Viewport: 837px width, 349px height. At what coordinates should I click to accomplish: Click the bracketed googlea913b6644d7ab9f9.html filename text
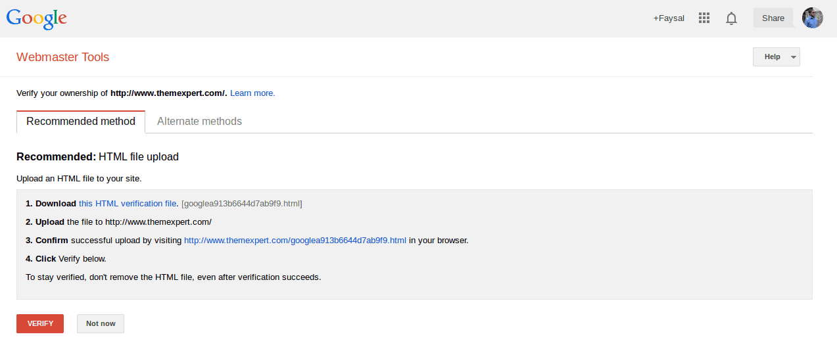(x=242, y=204)
